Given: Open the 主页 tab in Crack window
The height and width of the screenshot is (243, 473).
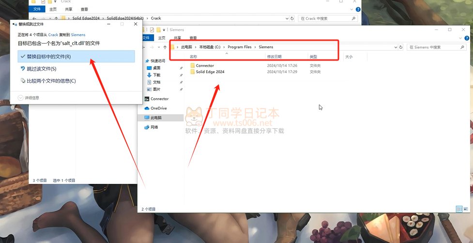Looking at the screenshot, I should point(53,9).
